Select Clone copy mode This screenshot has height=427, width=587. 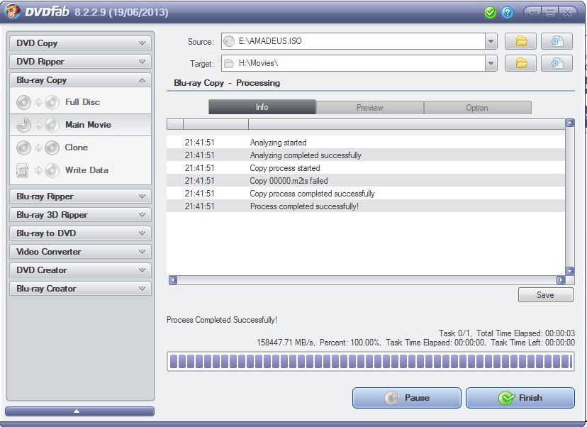[81, 148]
